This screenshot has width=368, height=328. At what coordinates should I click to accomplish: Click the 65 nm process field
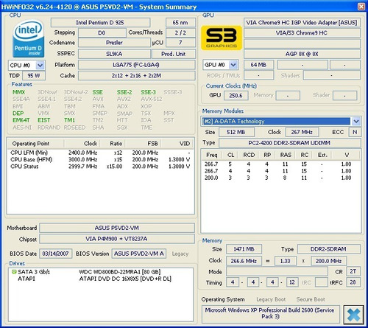180,23
